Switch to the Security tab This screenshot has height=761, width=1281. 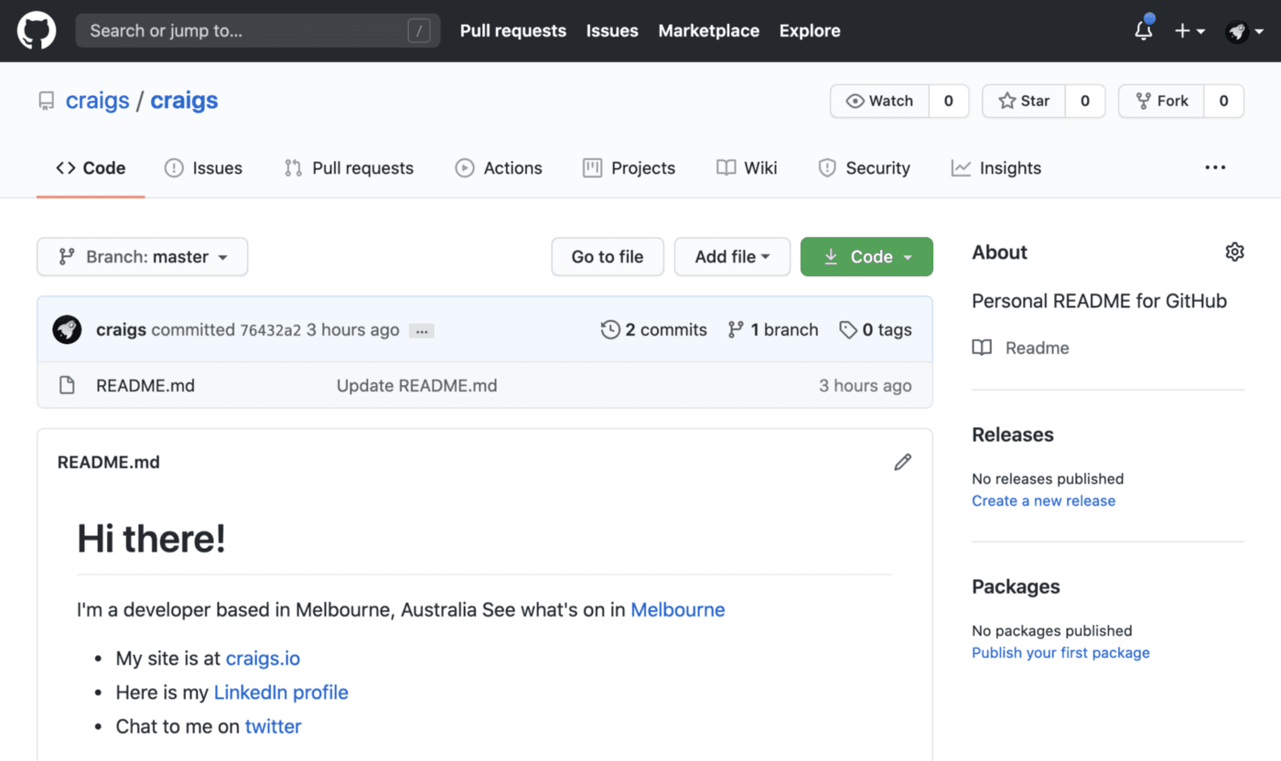pos(865,168)
